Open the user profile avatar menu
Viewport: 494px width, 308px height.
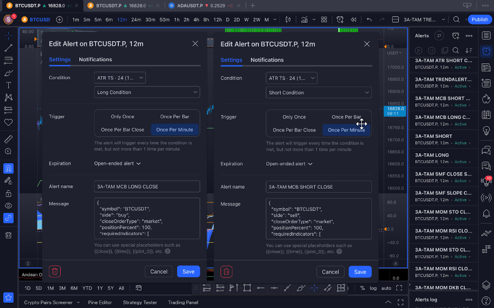8,20
